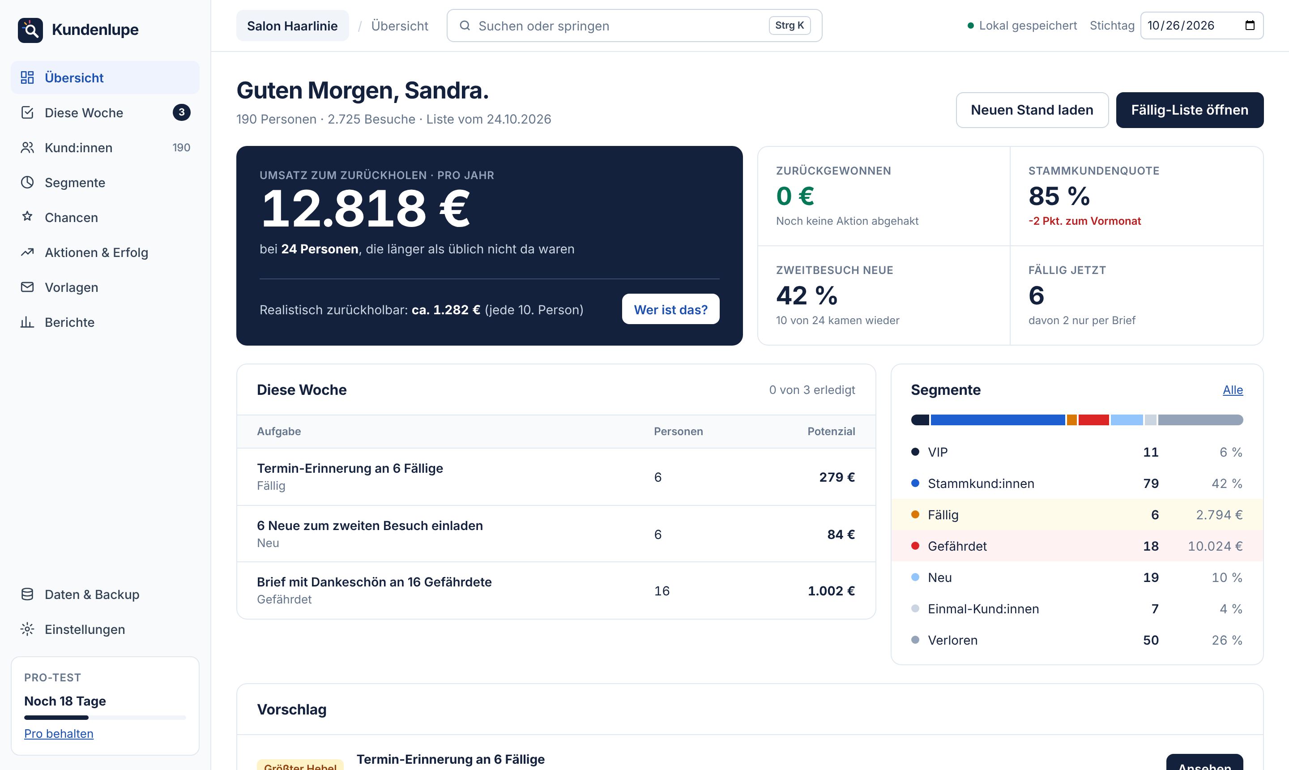This screenshot has height=770, width=1289.
Task: Click the Segmente pie chart icon
Action: pos(27,182)
